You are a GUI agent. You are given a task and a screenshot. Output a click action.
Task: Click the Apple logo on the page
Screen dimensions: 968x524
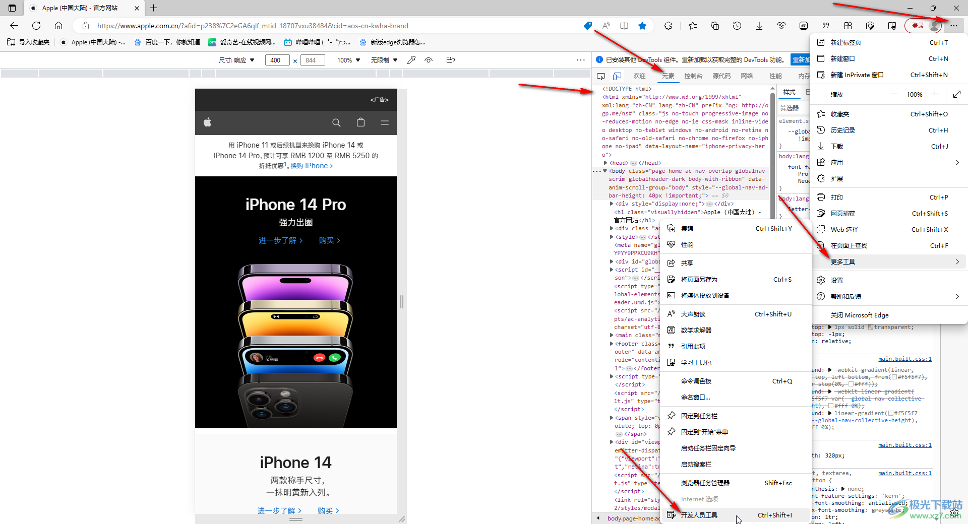point(207,122)
